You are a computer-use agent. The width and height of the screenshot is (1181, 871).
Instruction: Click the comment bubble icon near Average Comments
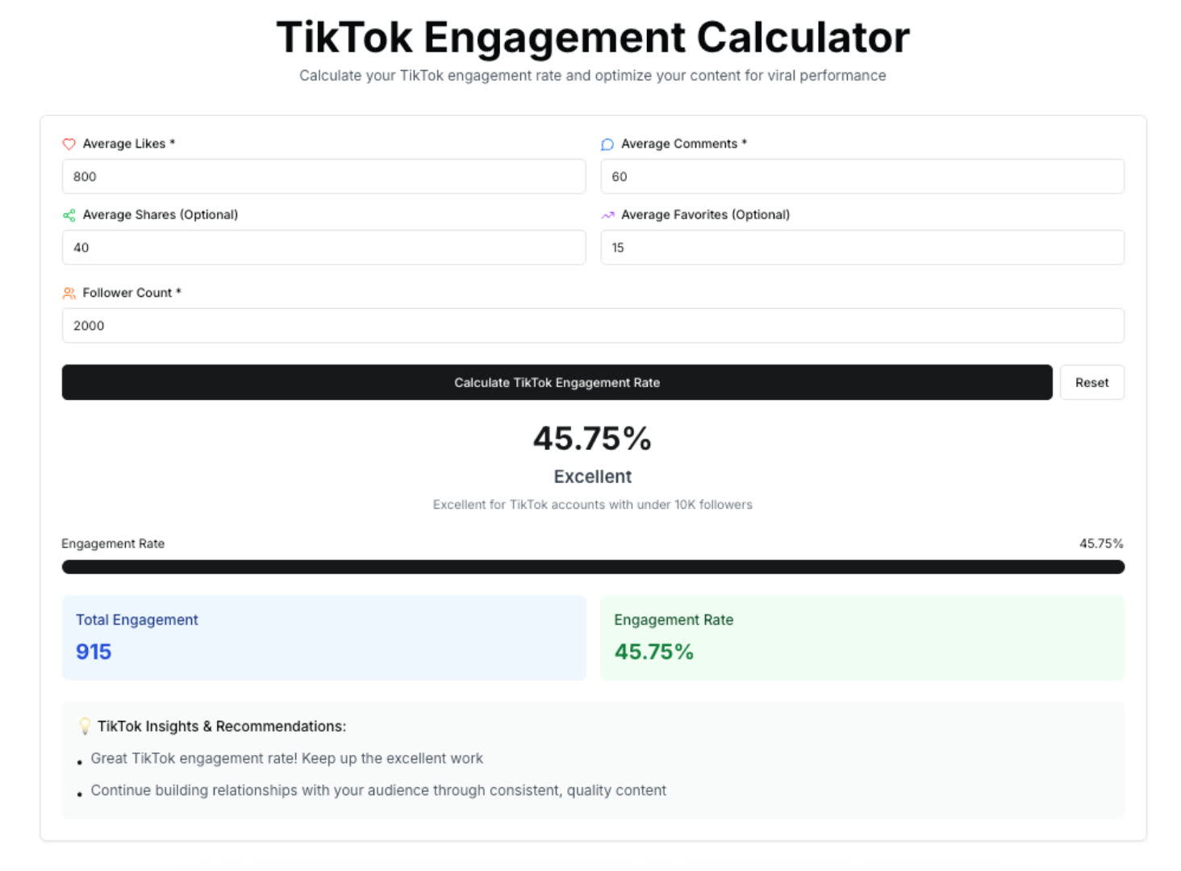coord(607,144)
